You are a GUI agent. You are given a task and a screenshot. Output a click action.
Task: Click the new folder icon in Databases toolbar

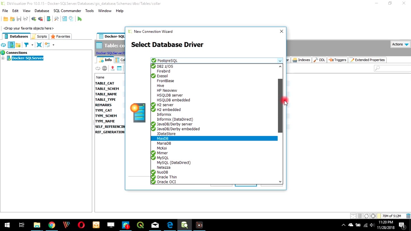tap(18, 45)
